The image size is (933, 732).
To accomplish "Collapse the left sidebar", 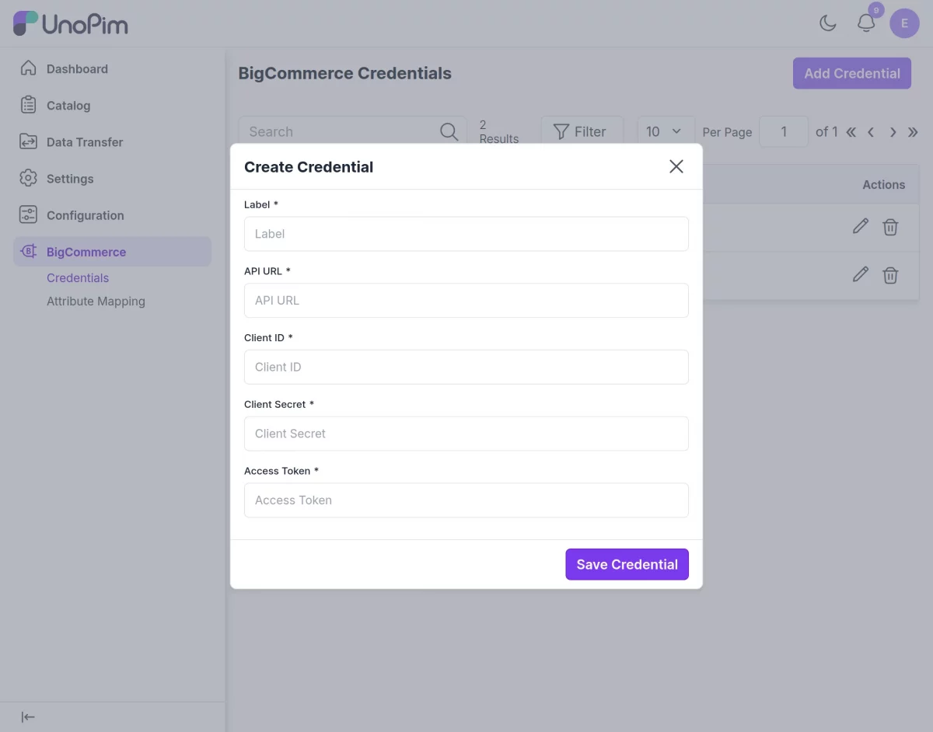I will pos(28,716).
